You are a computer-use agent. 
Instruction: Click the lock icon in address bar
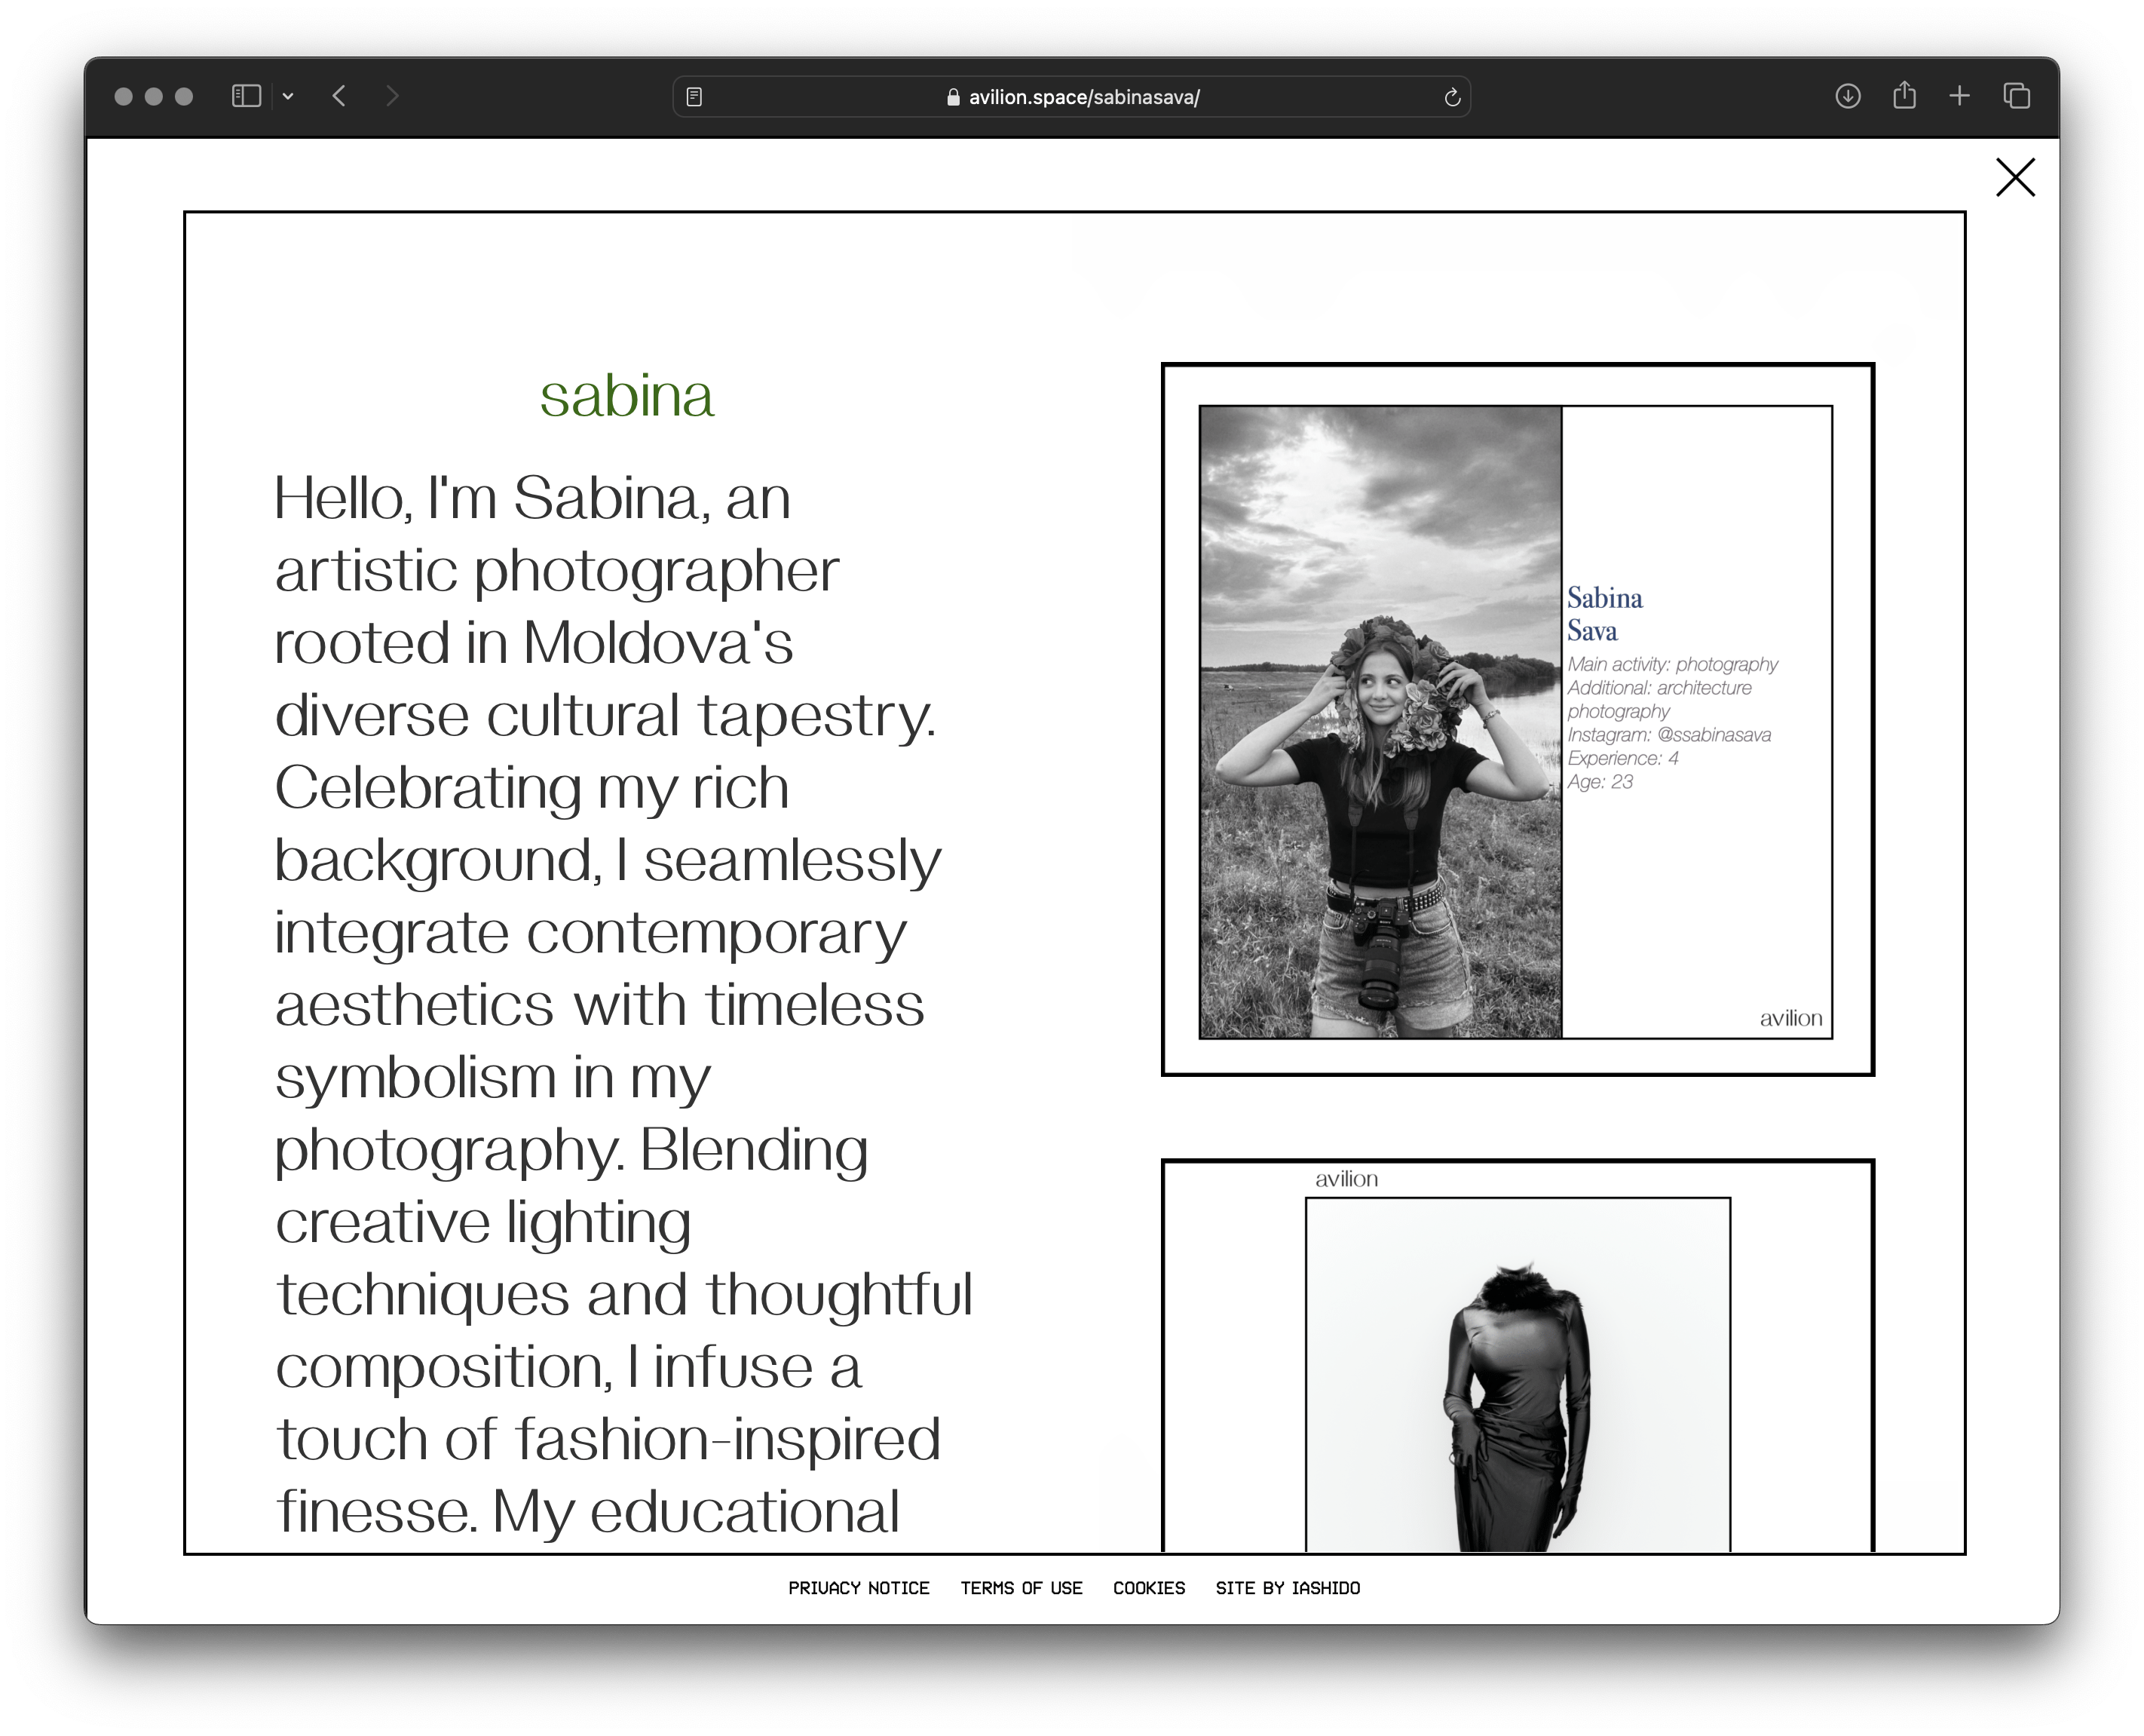pos(953,97)
